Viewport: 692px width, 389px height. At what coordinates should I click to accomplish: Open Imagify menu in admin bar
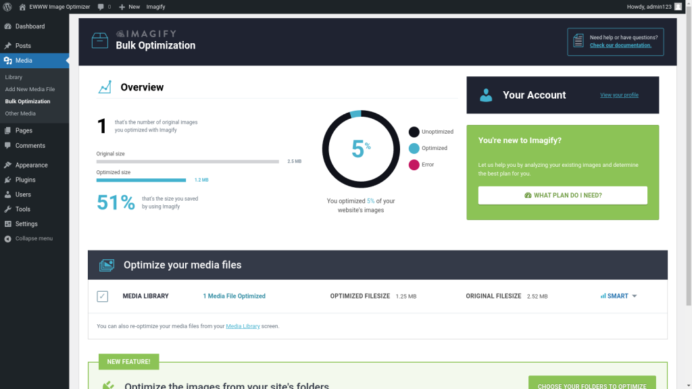click(x=155, y=7)
